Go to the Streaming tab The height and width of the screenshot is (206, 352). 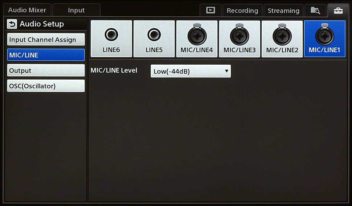(x=283, y=11)
